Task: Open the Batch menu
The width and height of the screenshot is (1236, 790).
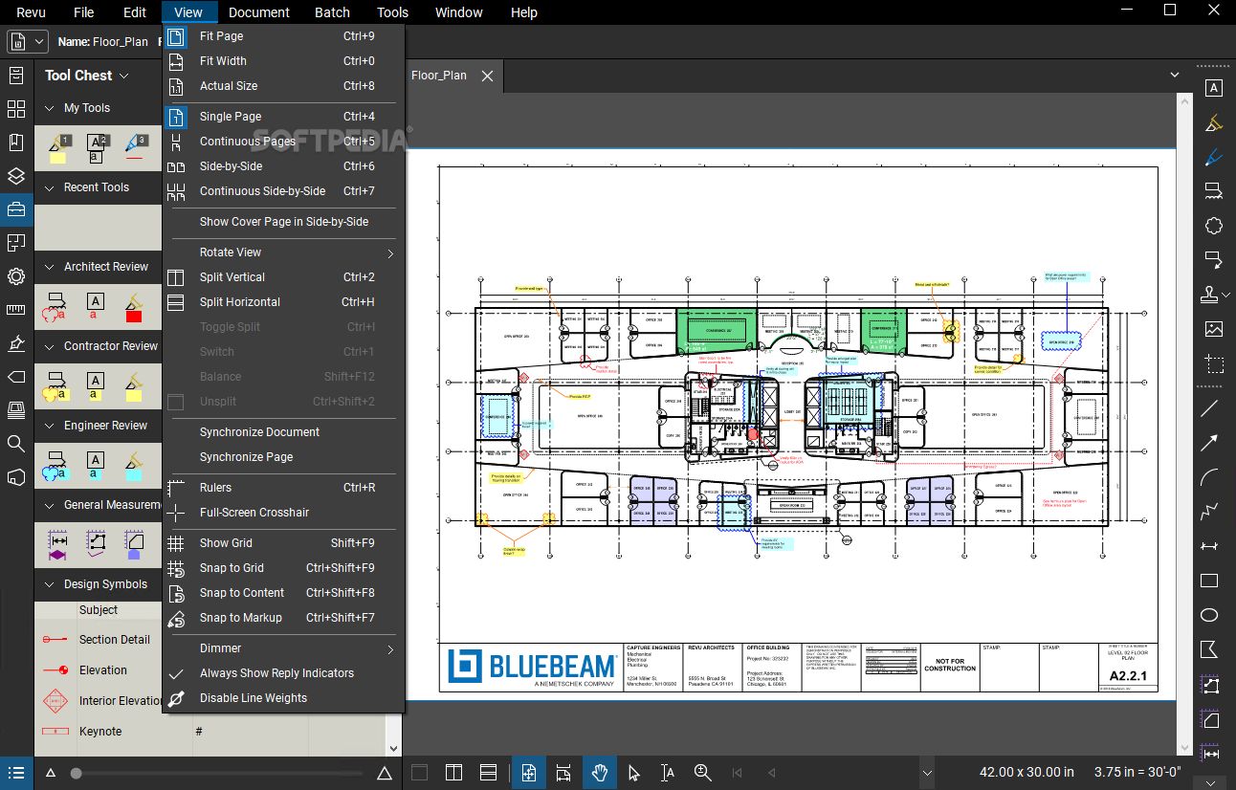Action: [x=332, y=12]
